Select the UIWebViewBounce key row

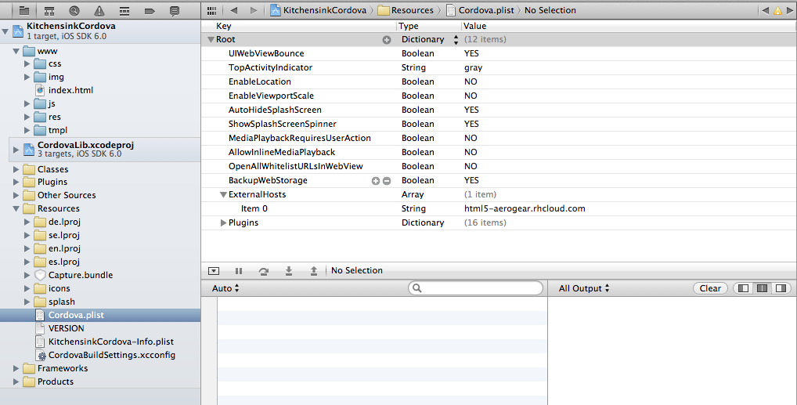point(266,53)
